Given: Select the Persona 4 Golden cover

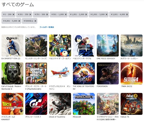Looking at the screenshot, I should [60, 46].
